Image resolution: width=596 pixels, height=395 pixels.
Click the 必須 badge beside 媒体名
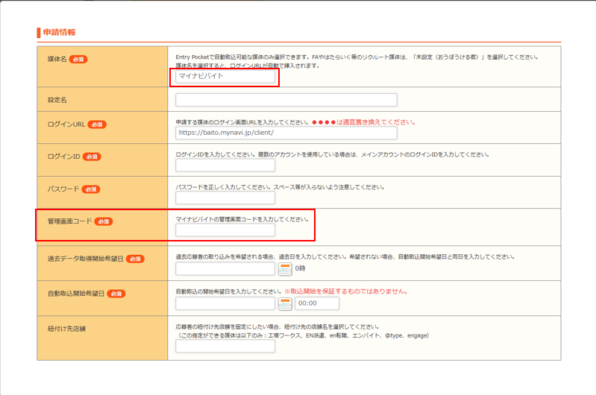[x=79, y=59]
